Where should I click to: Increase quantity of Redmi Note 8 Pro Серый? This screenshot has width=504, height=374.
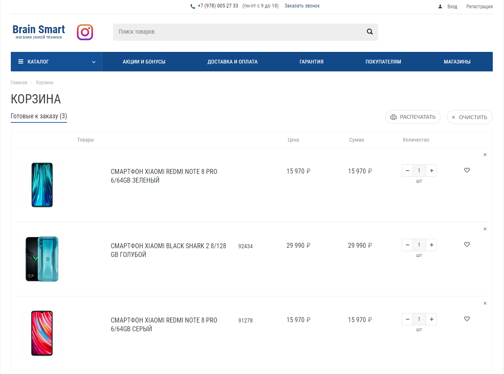tap(432, 319)
